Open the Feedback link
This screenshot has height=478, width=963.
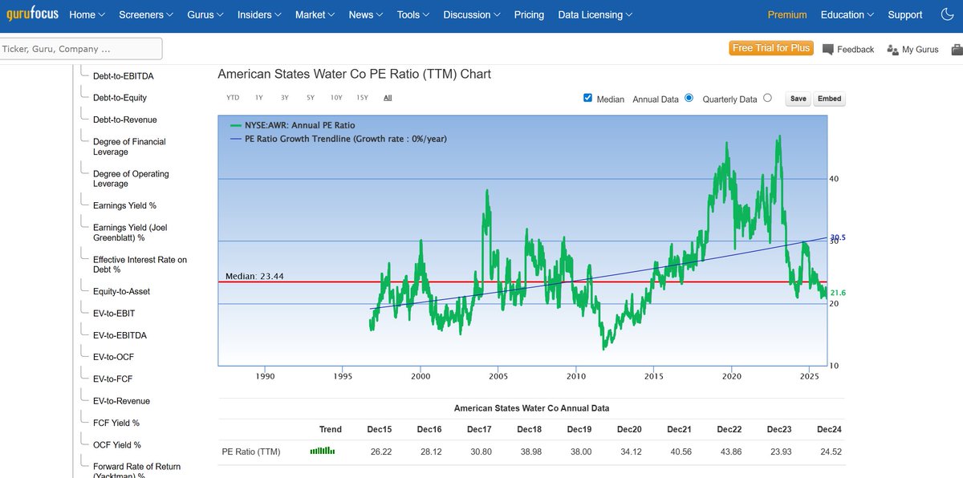click(x=855, y=50)
